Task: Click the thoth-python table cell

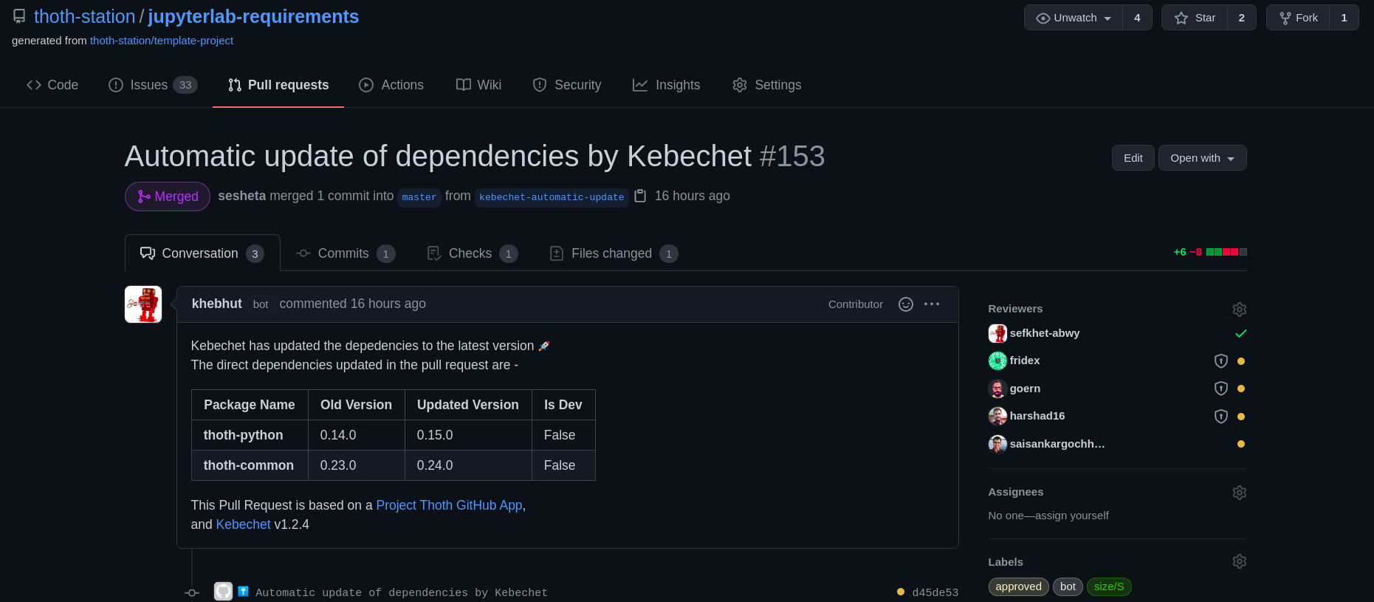Action: point(250,435)
